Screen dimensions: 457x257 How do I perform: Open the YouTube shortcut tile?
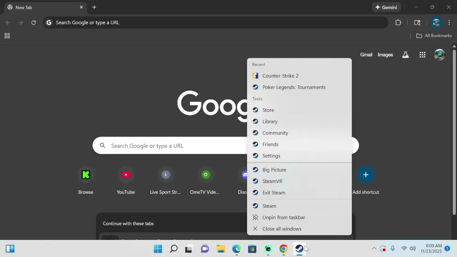point(126,181)
